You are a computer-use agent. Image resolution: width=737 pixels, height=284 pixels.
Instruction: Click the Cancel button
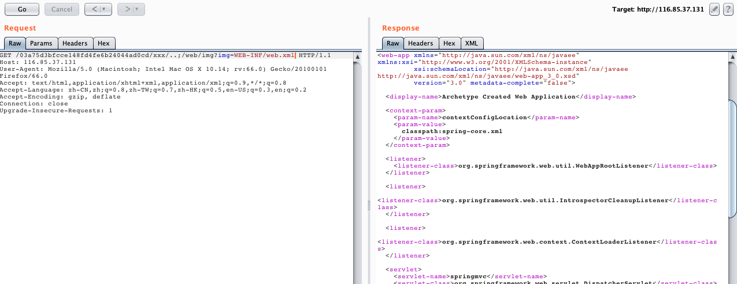tap(62, 9)
